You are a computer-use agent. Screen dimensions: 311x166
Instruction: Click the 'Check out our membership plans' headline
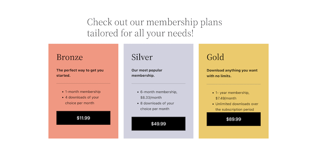(155, 27)
